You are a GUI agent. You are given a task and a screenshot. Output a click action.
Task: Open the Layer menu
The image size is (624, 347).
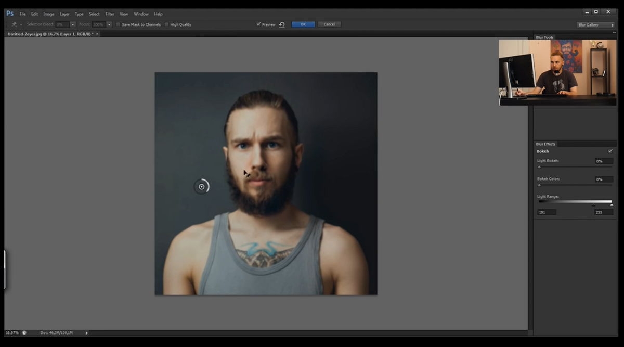[64, 14]
